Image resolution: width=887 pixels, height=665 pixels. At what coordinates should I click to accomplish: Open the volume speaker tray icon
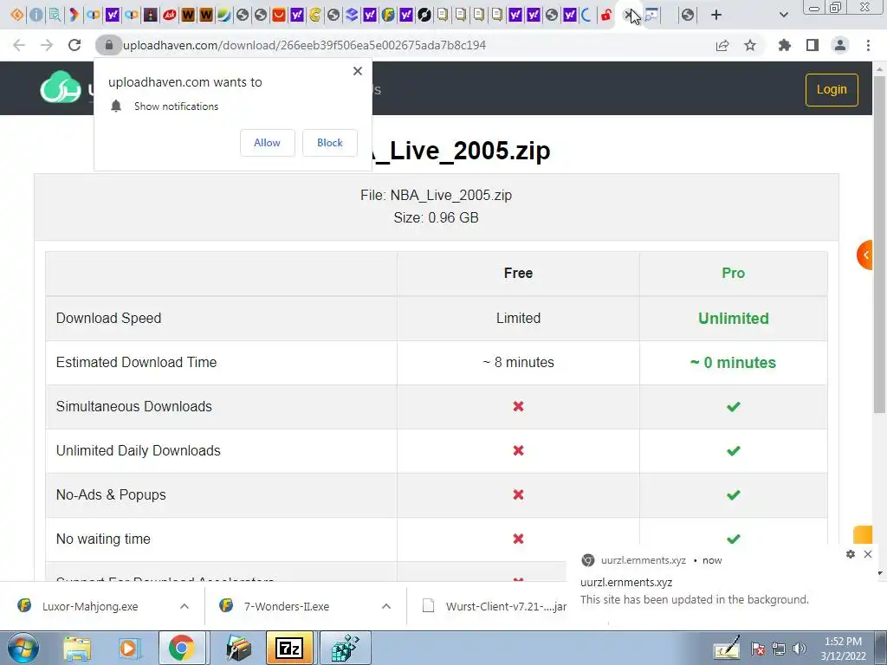pyautogui.click(x=800, y=649)
